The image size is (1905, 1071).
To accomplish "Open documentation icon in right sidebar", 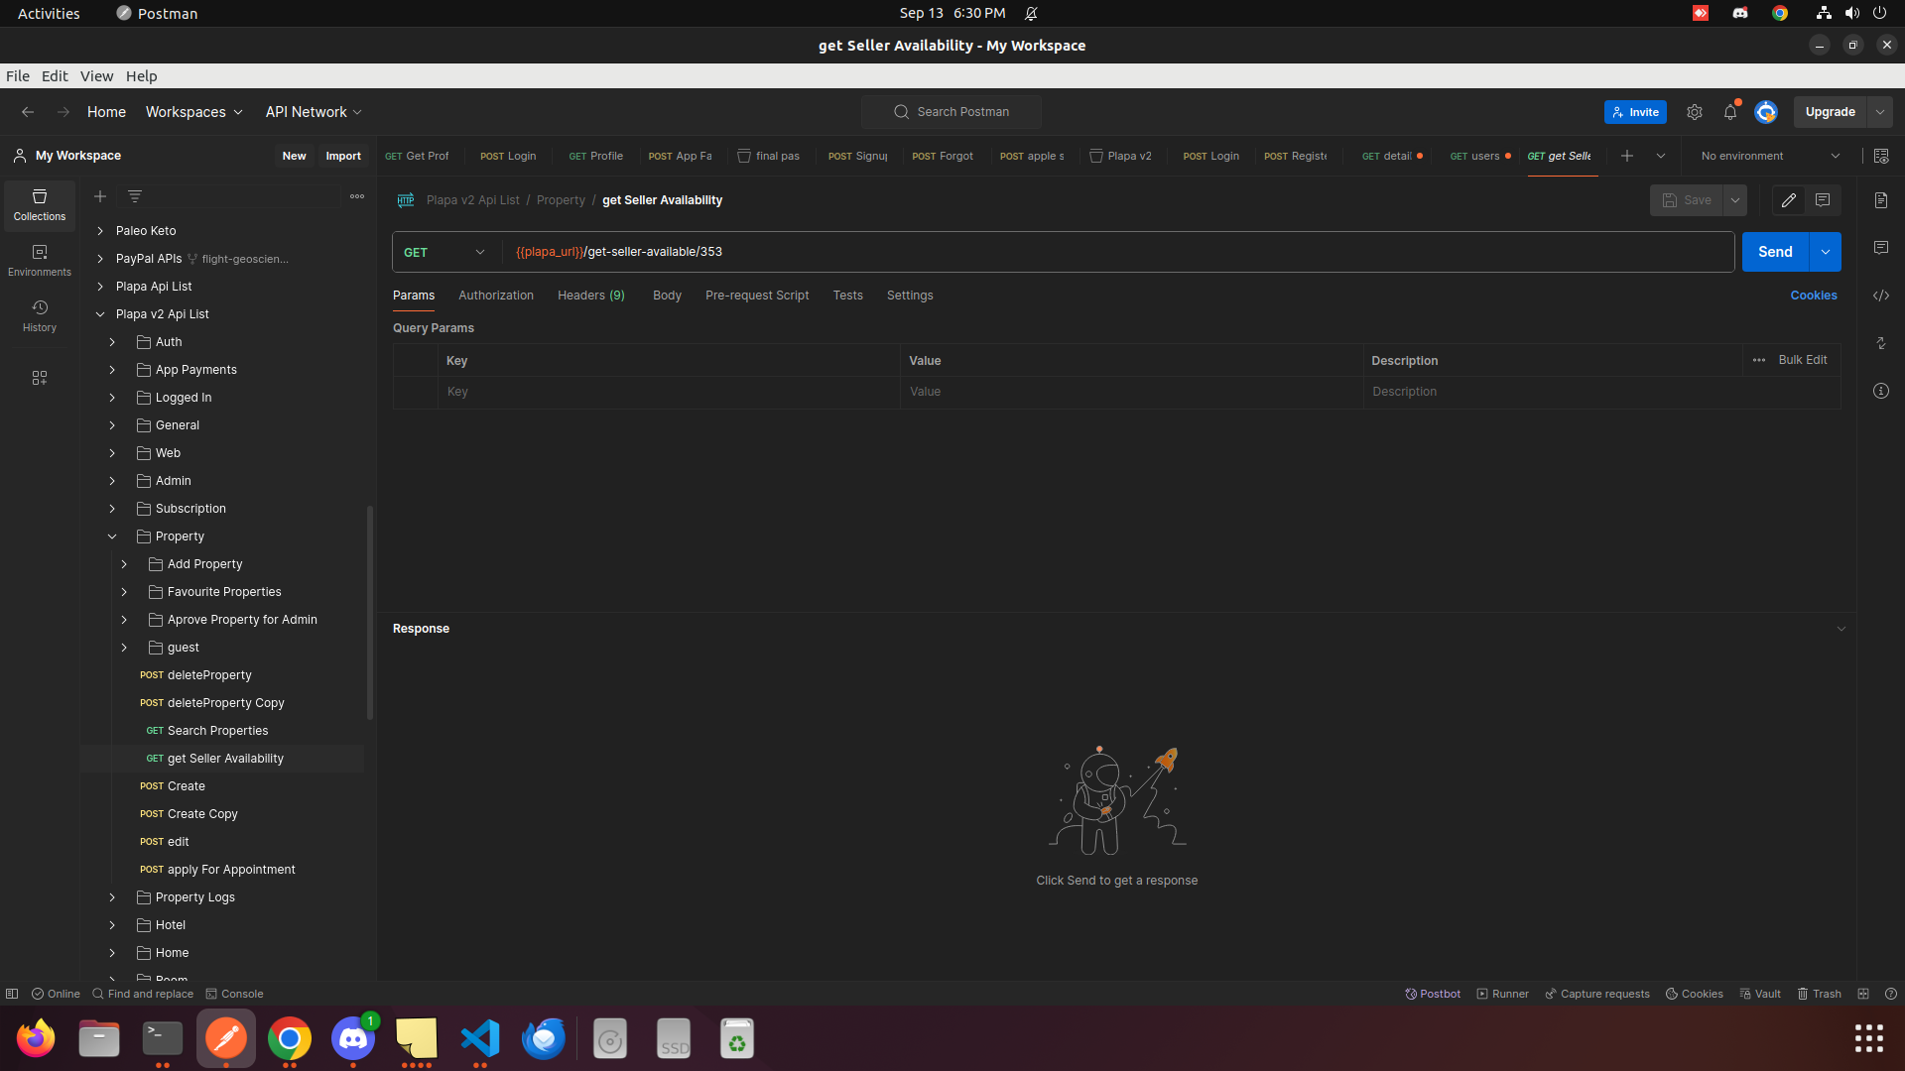I will point(1881,200).
